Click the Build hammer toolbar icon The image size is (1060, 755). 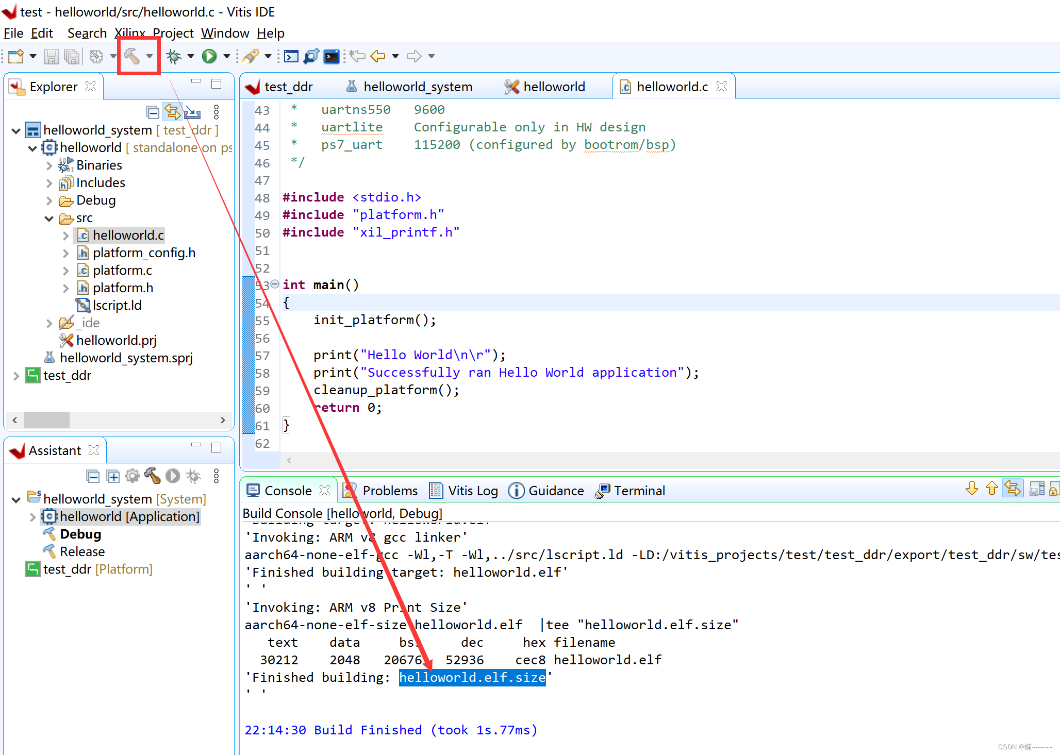[132, 56]
